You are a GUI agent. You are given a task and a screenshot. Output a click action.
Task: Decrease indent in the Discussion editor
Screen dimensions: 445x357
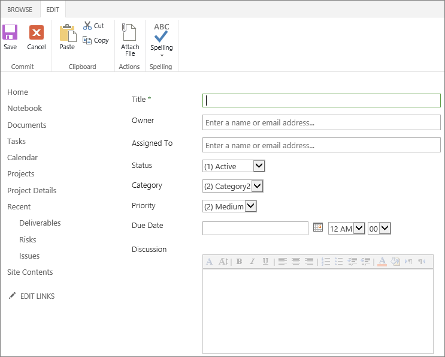coord(352,262)
